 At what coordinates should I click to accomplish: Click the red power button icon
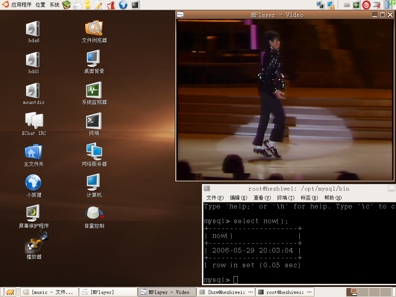(x=366, y=5)
